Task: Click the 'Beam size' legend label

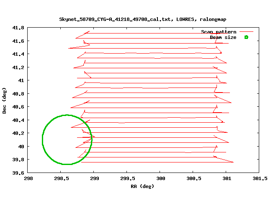Action: [x=223, y=37]
